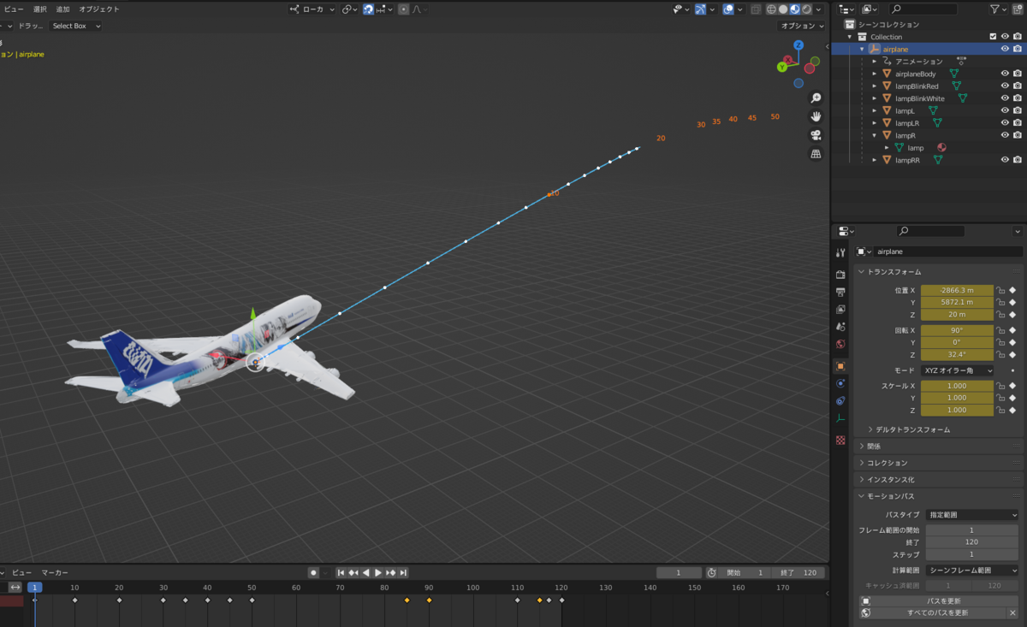Click the navigation gizmo Z axis
1027x627 pixels.
(798, 45)
